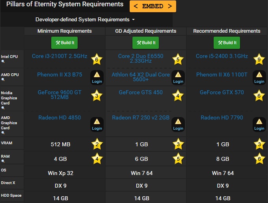Open Developer-defined System Requirements dropdown
This screenshot has height=203, width=268.
85,19
